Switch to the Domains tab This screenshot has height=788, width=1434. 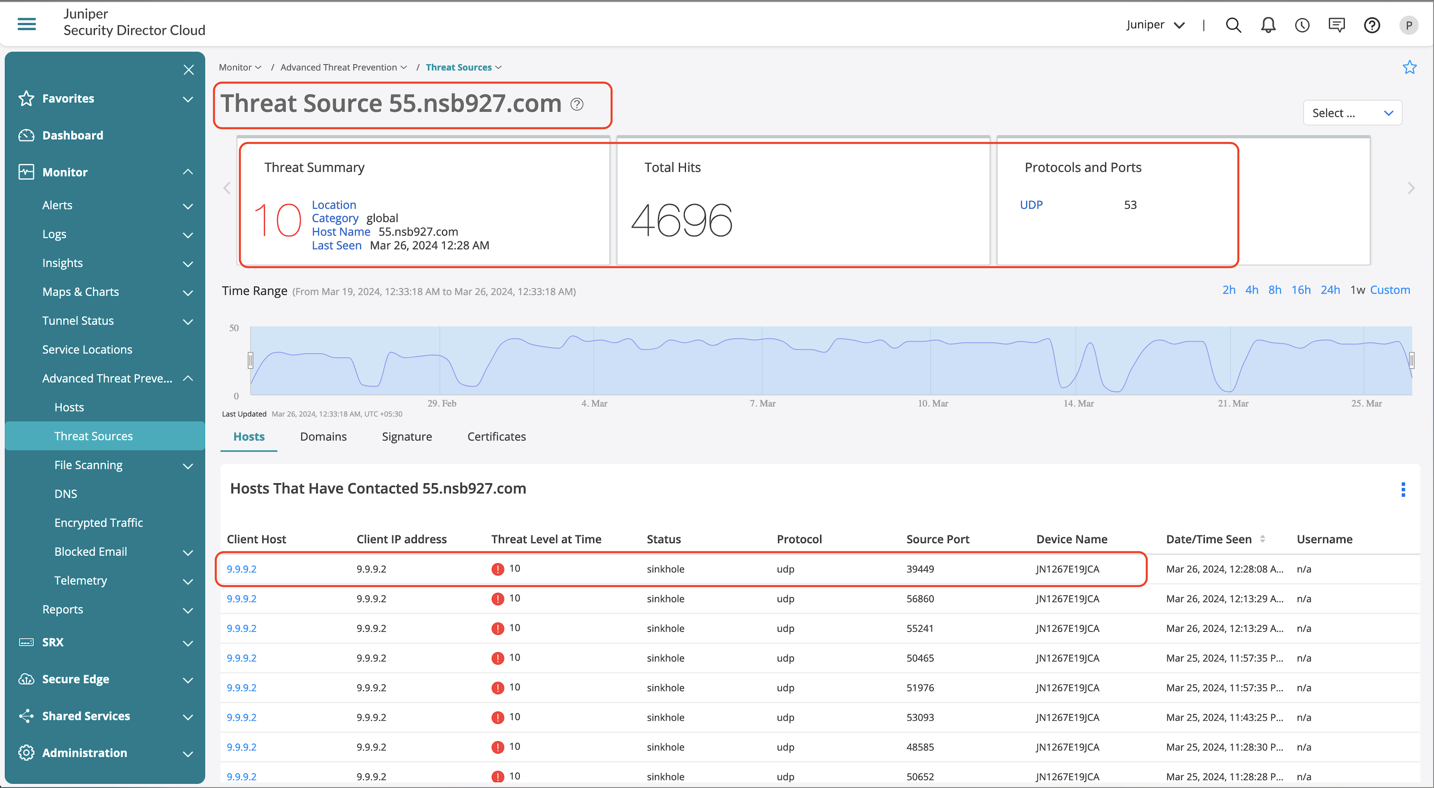(323, 436)
